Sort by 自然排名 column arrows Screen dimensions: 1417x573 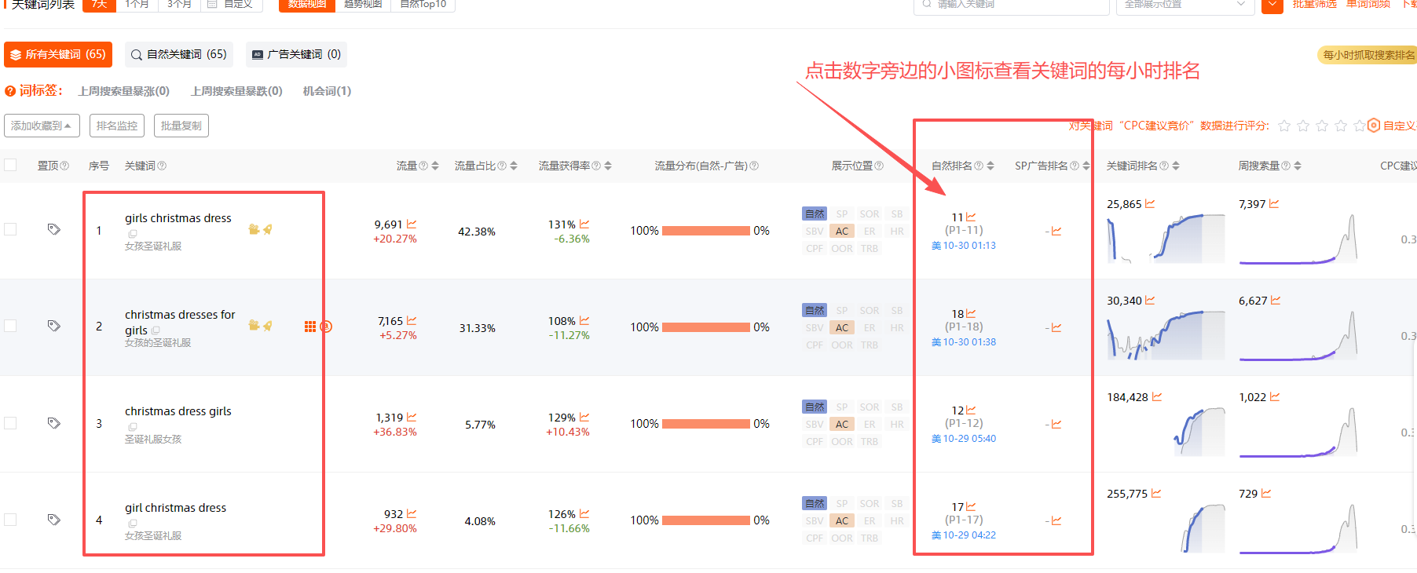tap(990, 166)
